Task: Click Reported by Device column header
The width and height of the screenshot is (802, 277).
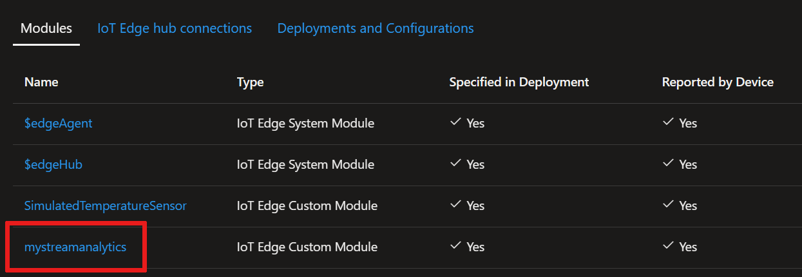Action: pos(718,82)
